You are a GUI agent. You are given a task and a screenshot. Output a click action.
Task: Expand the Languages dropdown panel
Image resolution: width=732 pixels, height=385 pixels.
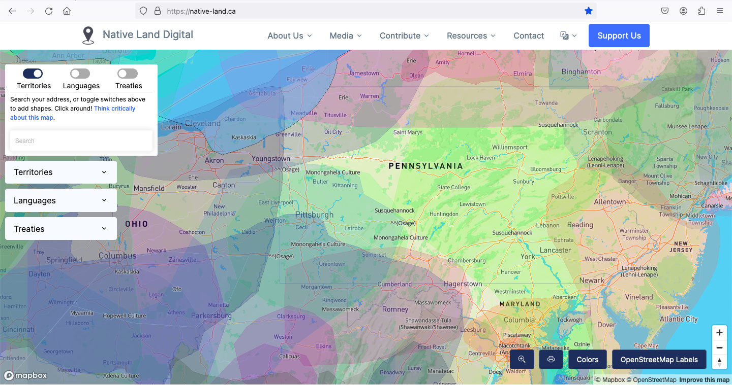coord(61,201)
